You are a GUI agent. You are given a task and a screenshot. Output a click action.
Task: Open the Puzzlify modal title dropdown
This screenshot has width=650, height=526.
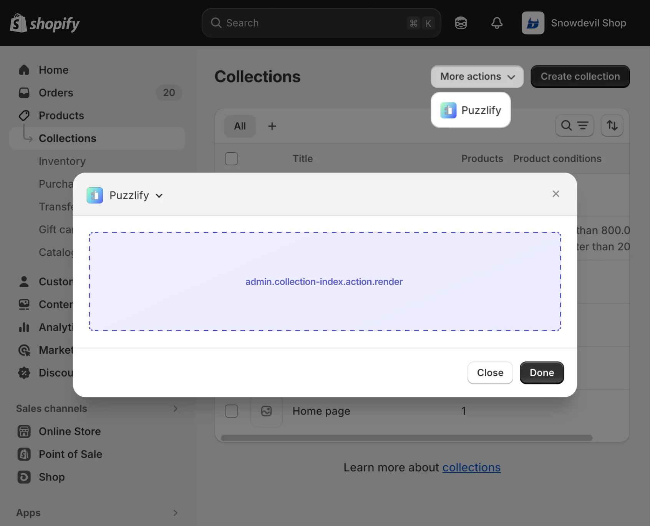point(159,196)
